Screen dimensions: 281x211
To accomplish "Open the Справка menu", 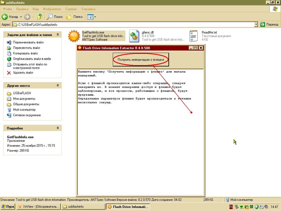I will [x=88, y=9].
